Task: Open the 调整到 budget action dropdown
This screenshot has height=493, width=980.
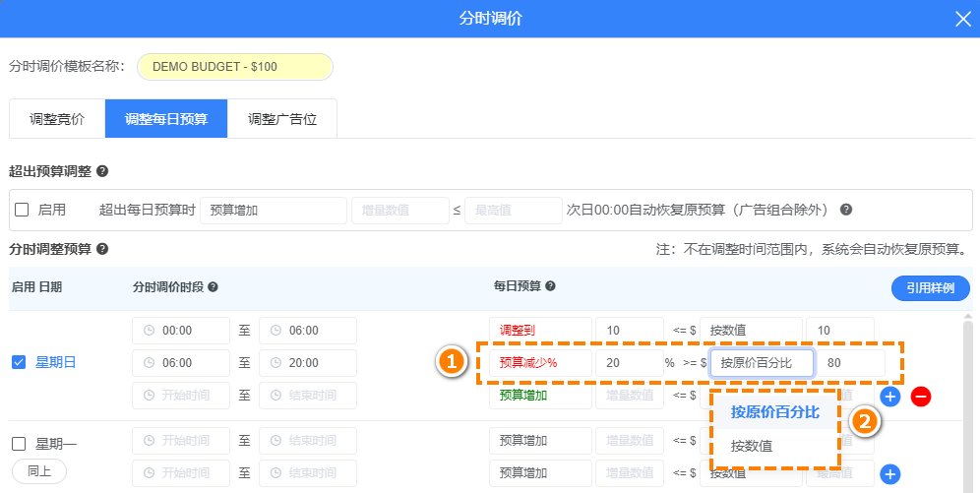Action: click(x=540, y=331)
